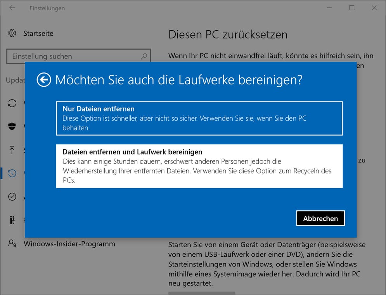Click the back arrow in the Einstellungen title bar

(x=12, y=8)
